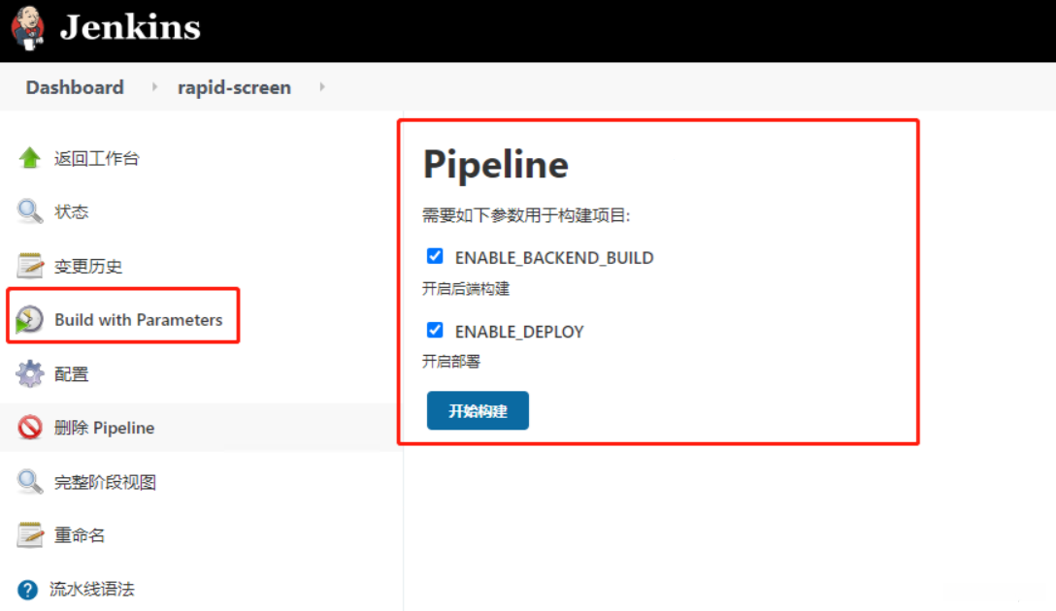Click the 完整阶段视图 magnifier icon
This screenshot has height=611, width=1056.
30,482
